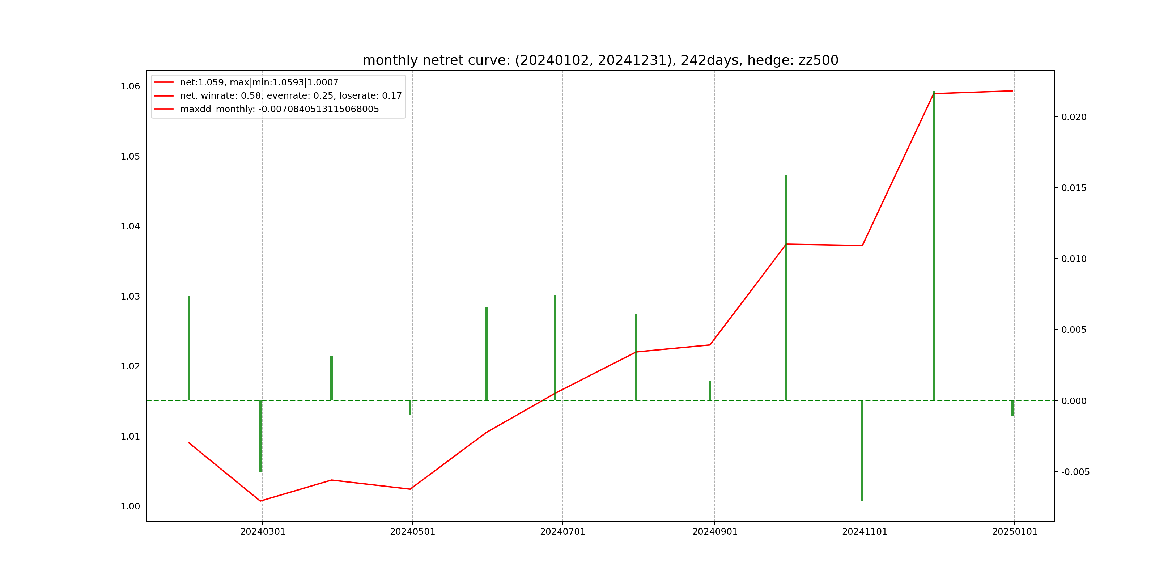This screenshot has width=1172, height=586.
Task: Click the largest negative green bar near November
Action: click(x=862, y=450)
